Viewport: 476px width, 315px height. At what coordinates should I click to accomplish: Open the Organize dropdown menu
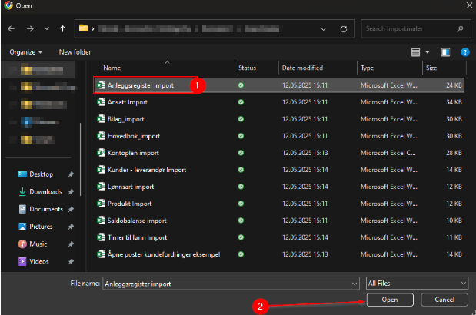click(28, 52)
